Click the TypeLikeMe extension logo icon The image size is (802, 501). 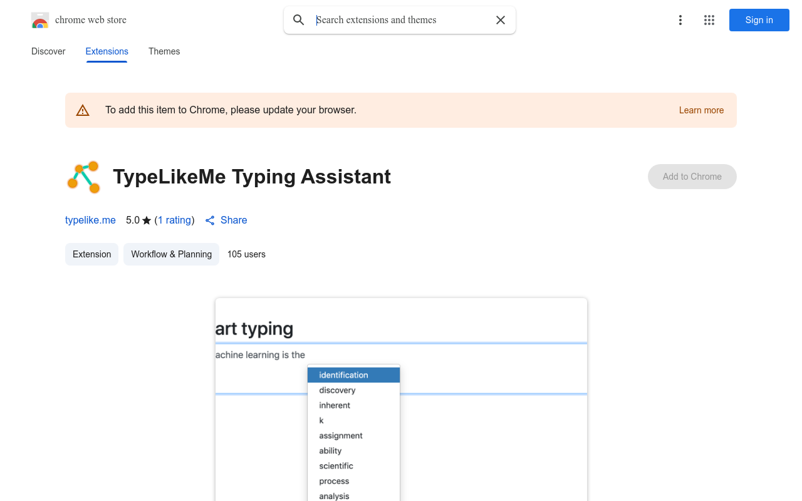pyautogui.click(x=84, y=177)
